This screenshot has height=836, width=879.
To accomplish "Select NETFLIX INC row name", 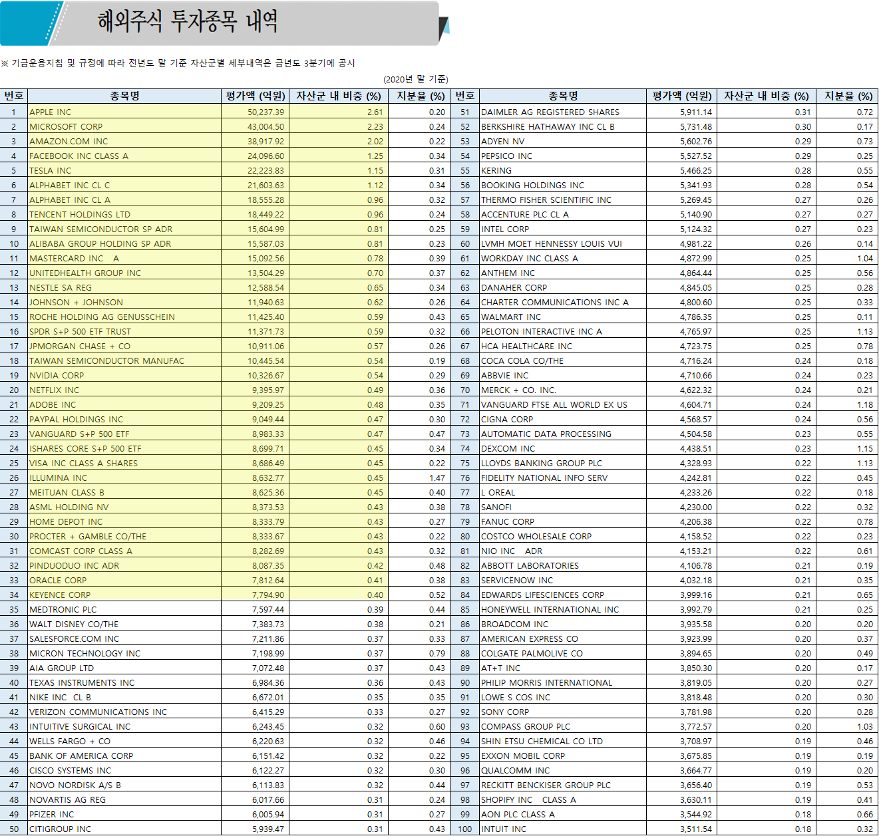I will 124,390.
